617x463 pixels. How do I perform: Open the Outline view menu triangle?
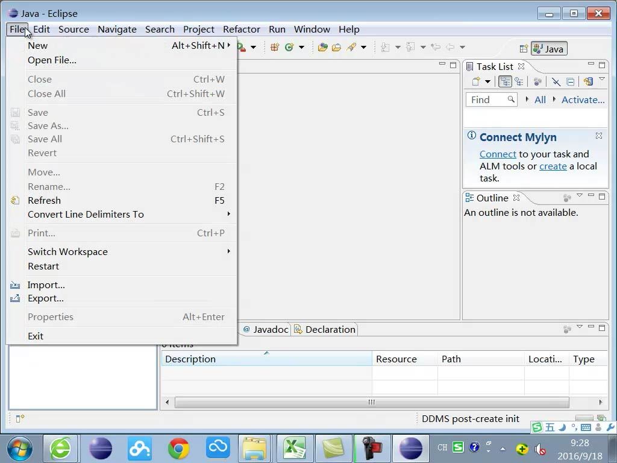point(580,195)
